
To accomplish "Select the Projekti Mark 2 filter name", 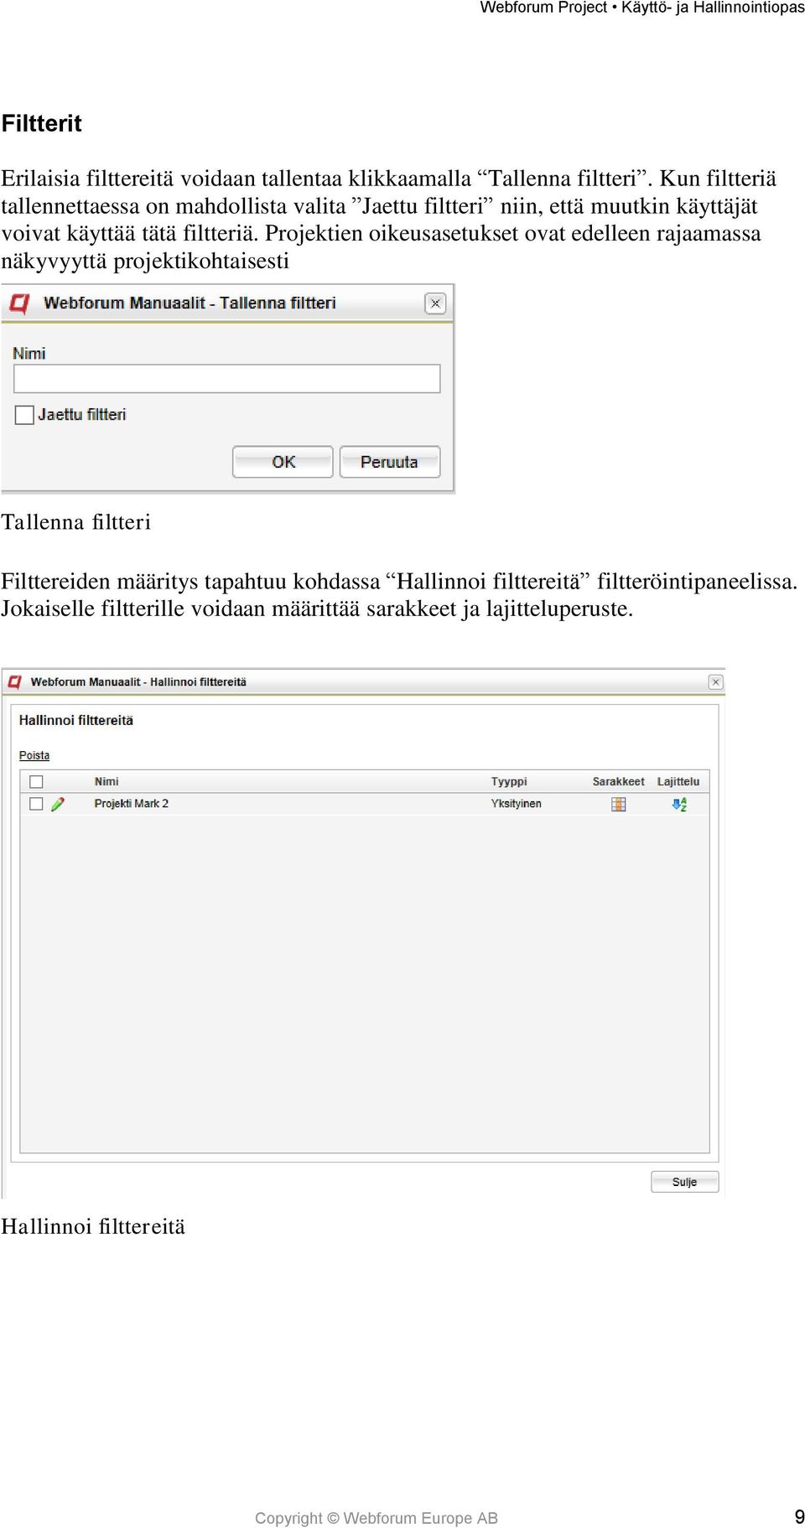I will pos(131,804).
